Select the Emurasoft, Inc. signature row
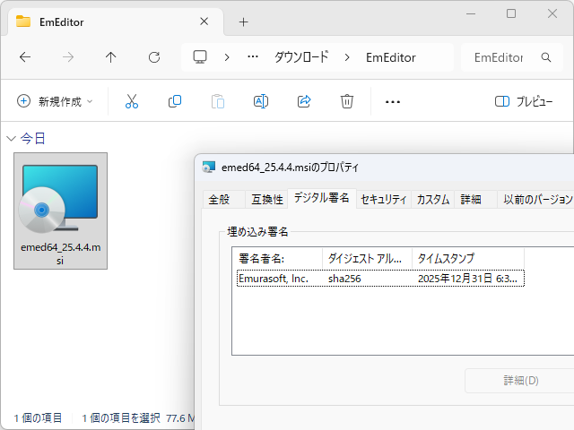The image size is (574, 430). [380, 279]
